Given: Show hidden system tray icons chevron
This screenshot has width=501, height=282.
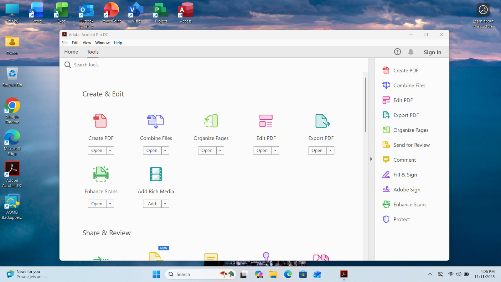Looking at the screenshot, I should coord(430,274).
